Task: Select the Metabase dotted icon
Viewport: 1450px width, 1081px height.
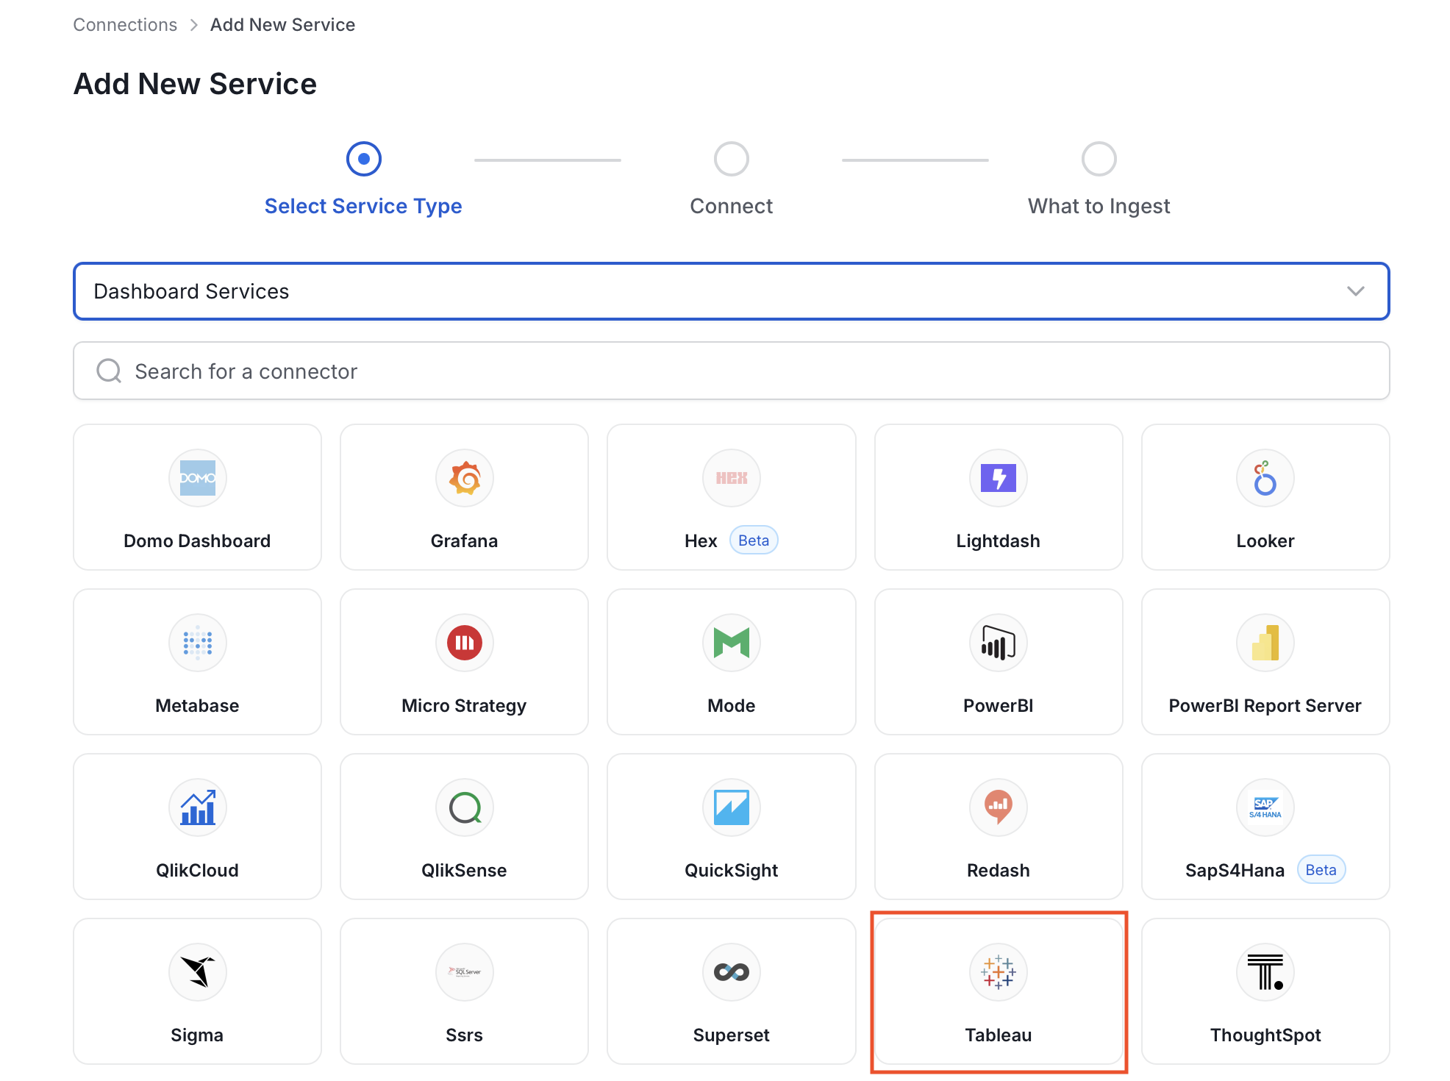Action: [197, 643]
